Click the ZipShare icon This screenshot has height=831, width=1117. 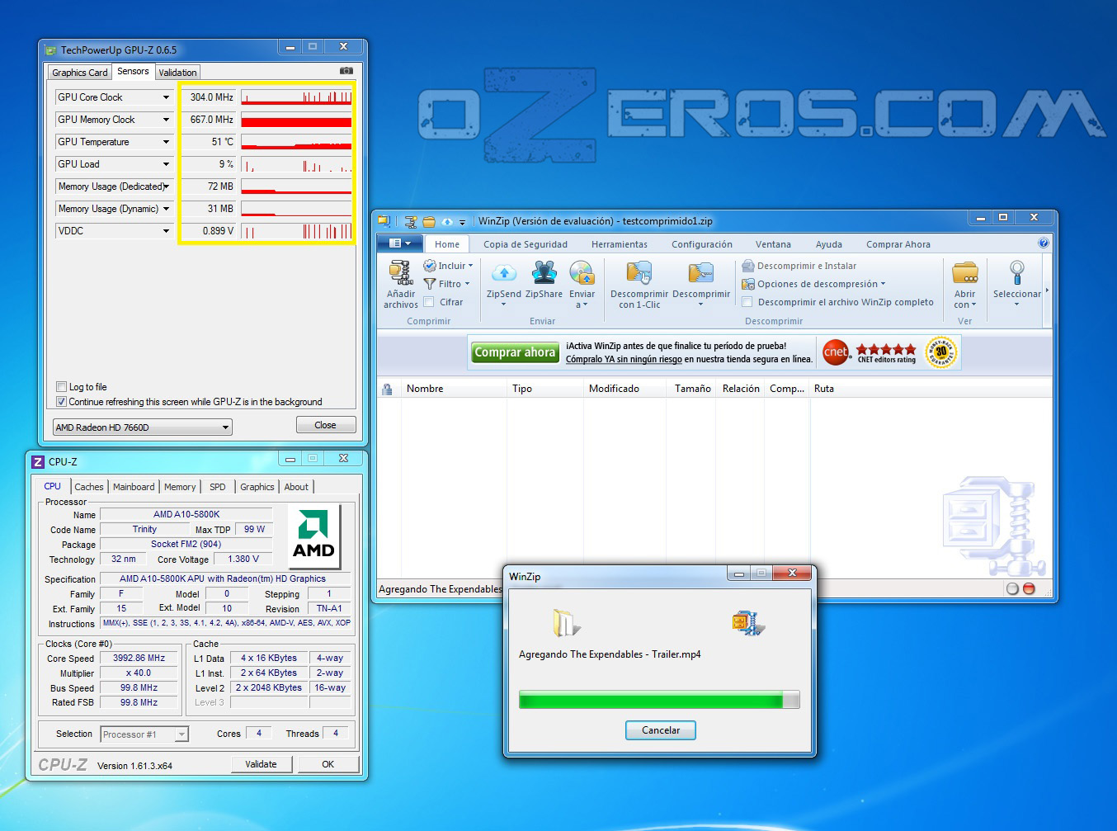[x=544, y=273]
